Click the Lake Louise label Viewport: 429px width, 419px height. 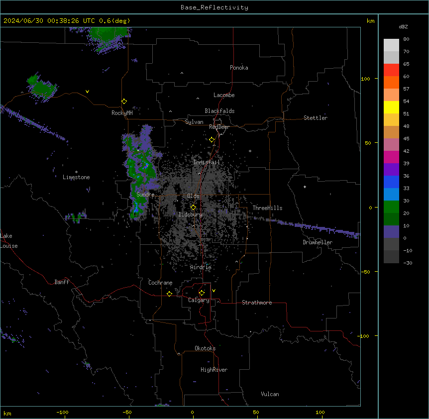pyautogui.click(x=9, y=241)
